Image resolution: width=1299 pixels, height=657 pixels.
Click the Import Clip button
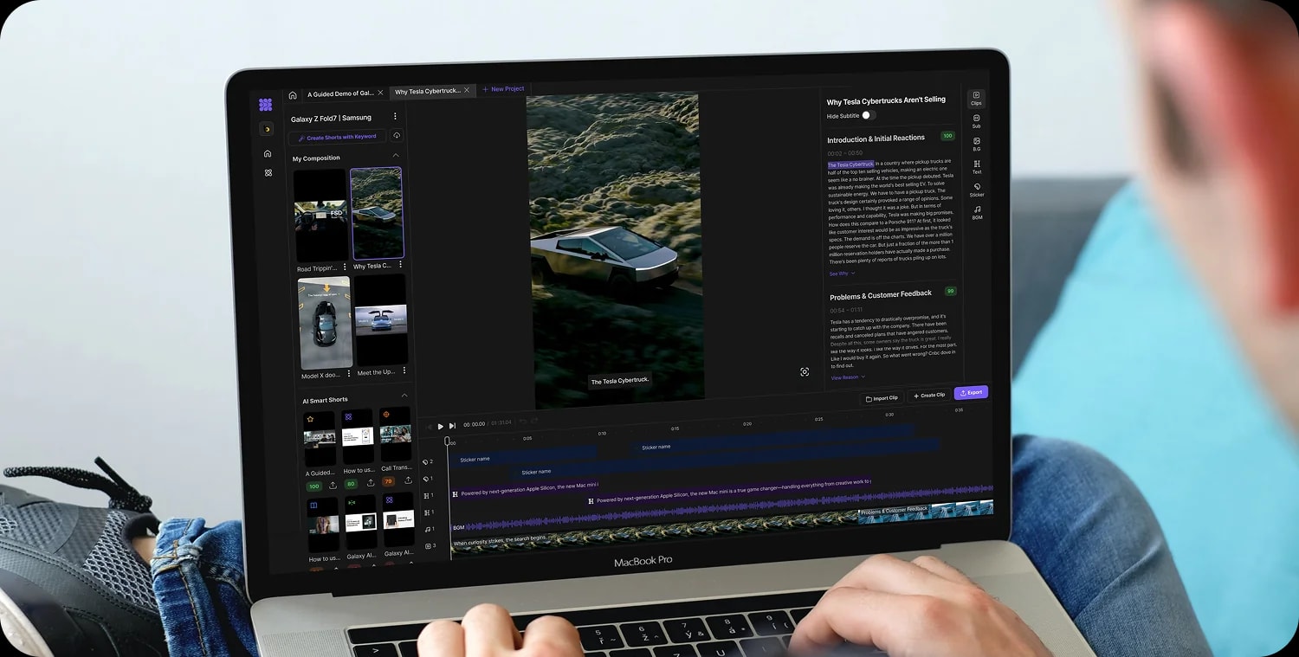pos(882,398)
